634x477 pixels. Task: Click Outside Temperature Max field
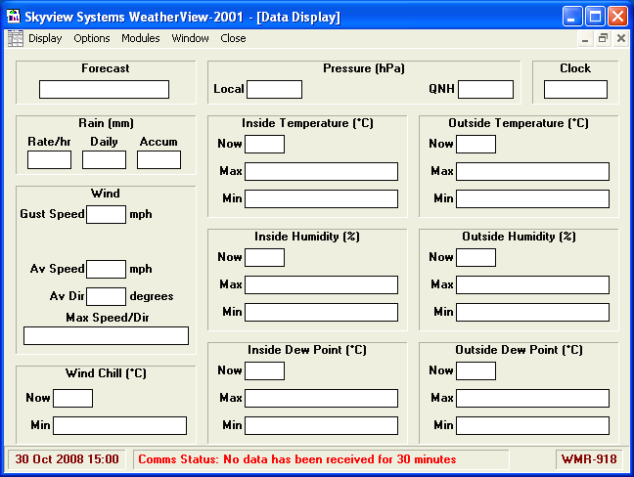(532, 172)
